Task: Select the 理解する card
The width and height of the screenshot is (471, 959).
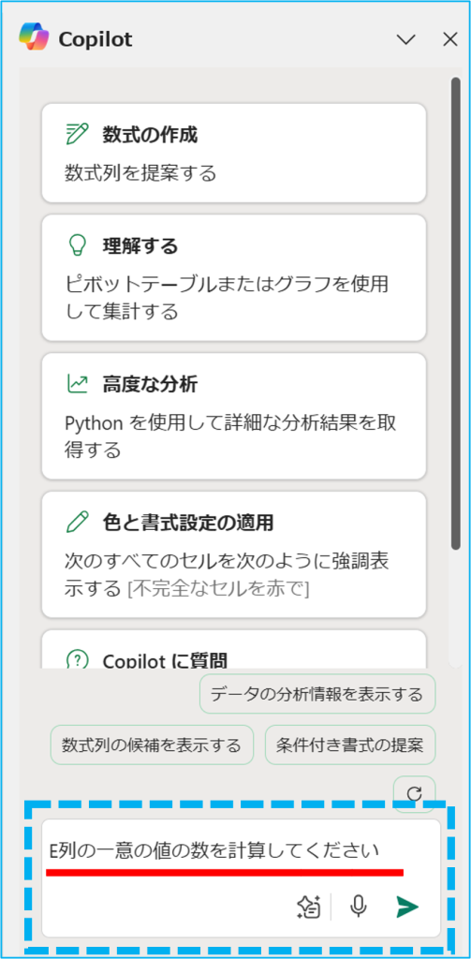Action: click(x=234, y=277)
